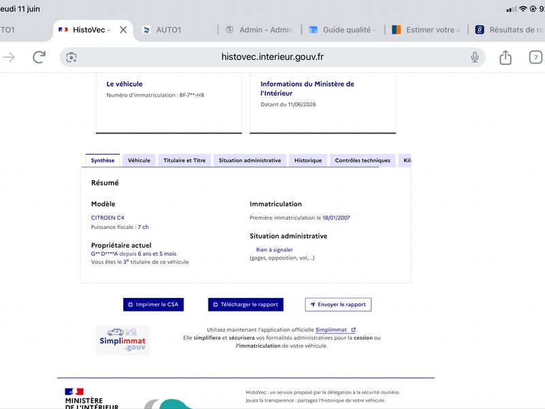Image resolution: width=545 pixels, height=409 pixels.
Task: Open the Situation administrative tab
Action: point(249,160)
